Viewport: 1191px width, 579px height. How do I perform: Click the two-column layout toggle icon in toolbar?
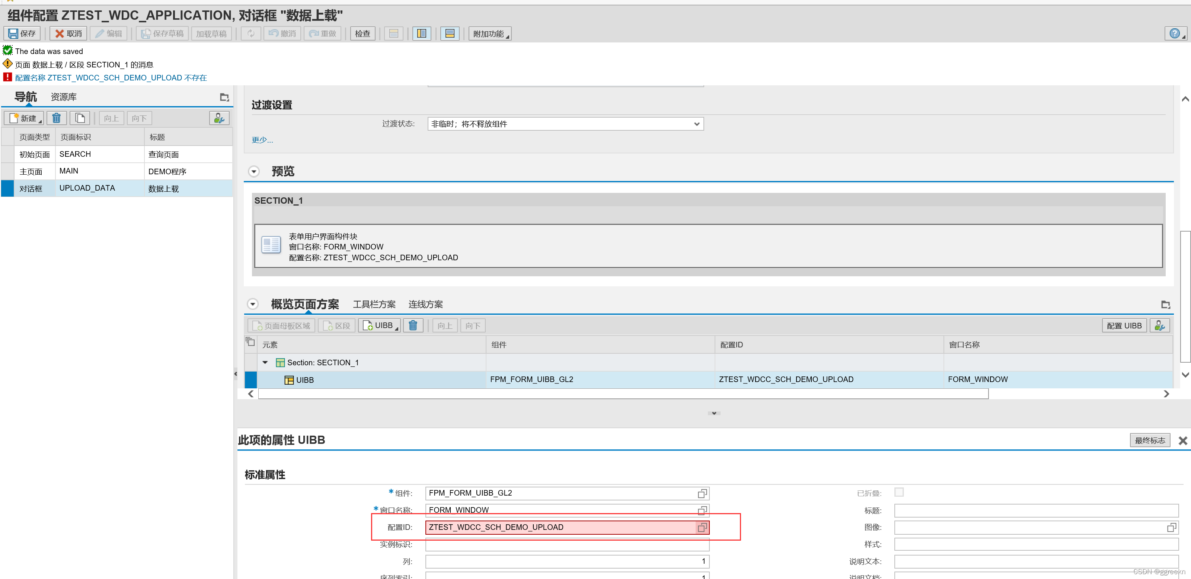tap(422, 33)
